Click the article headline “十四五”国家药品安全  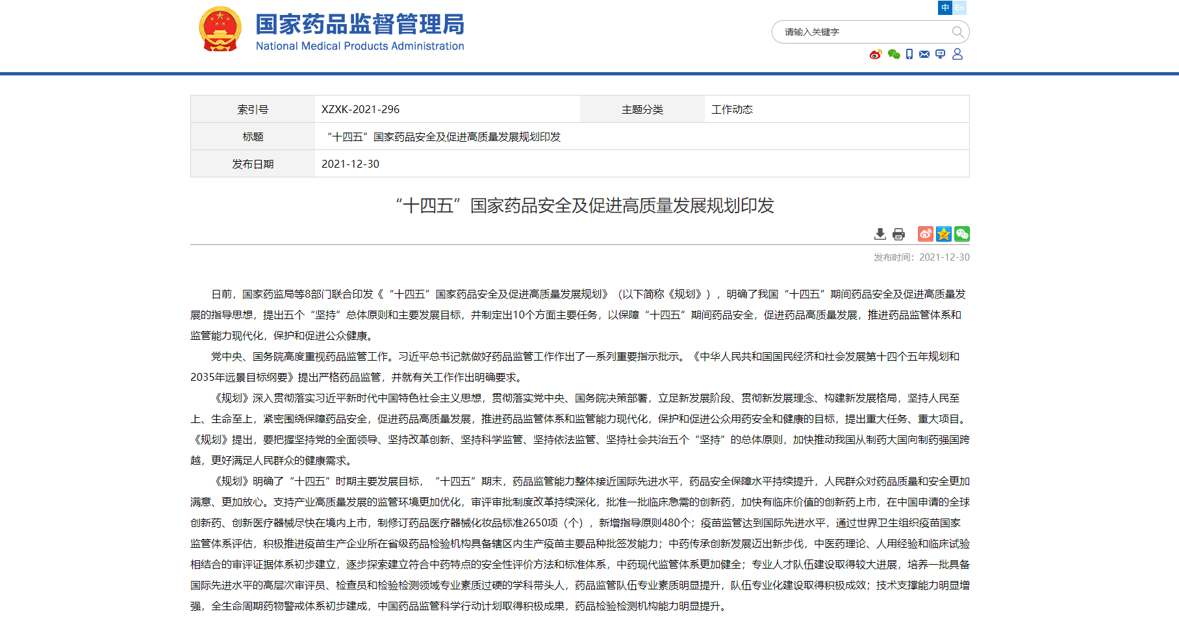tap(585, 206)
